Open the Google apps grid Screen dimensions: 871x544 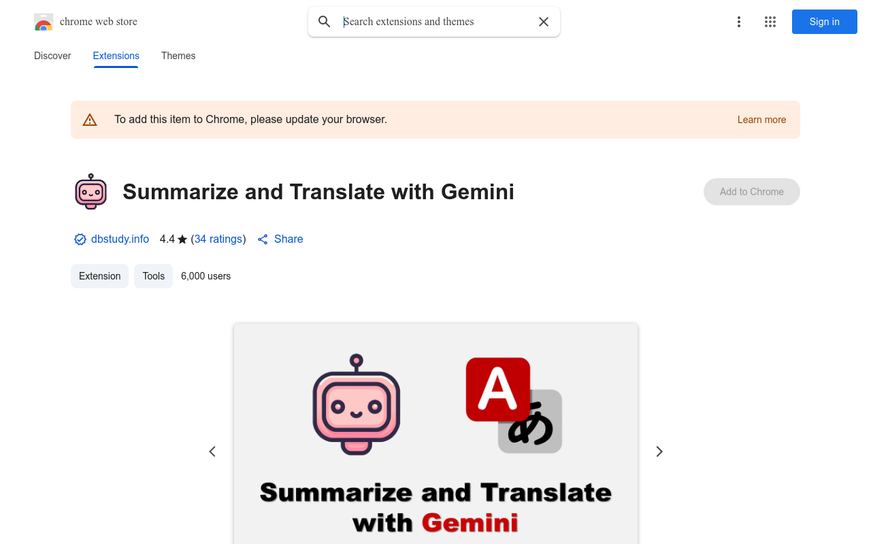(x=770, y=22)
